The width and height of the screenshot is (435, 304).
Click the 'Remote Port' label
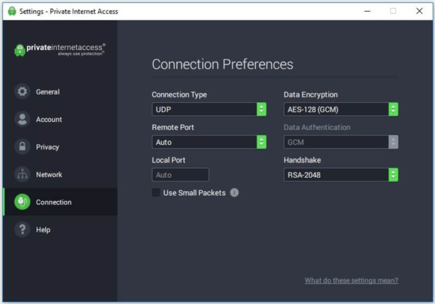point(173,127)
